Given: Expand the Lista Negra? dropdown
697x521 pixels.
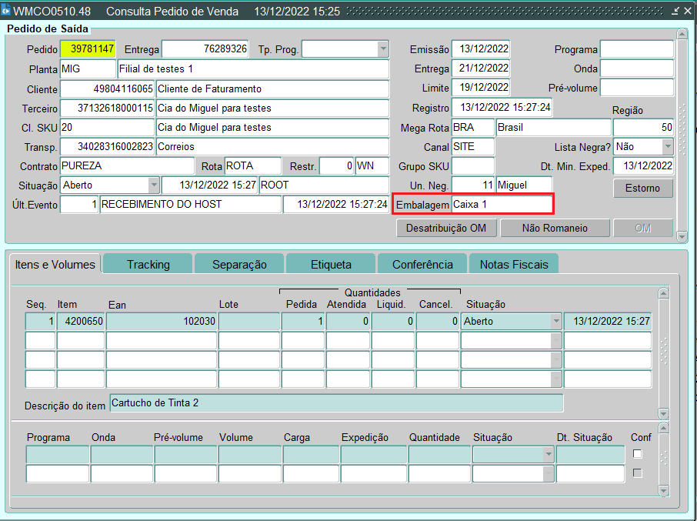Looking at the screenshot, I should 667,147.
